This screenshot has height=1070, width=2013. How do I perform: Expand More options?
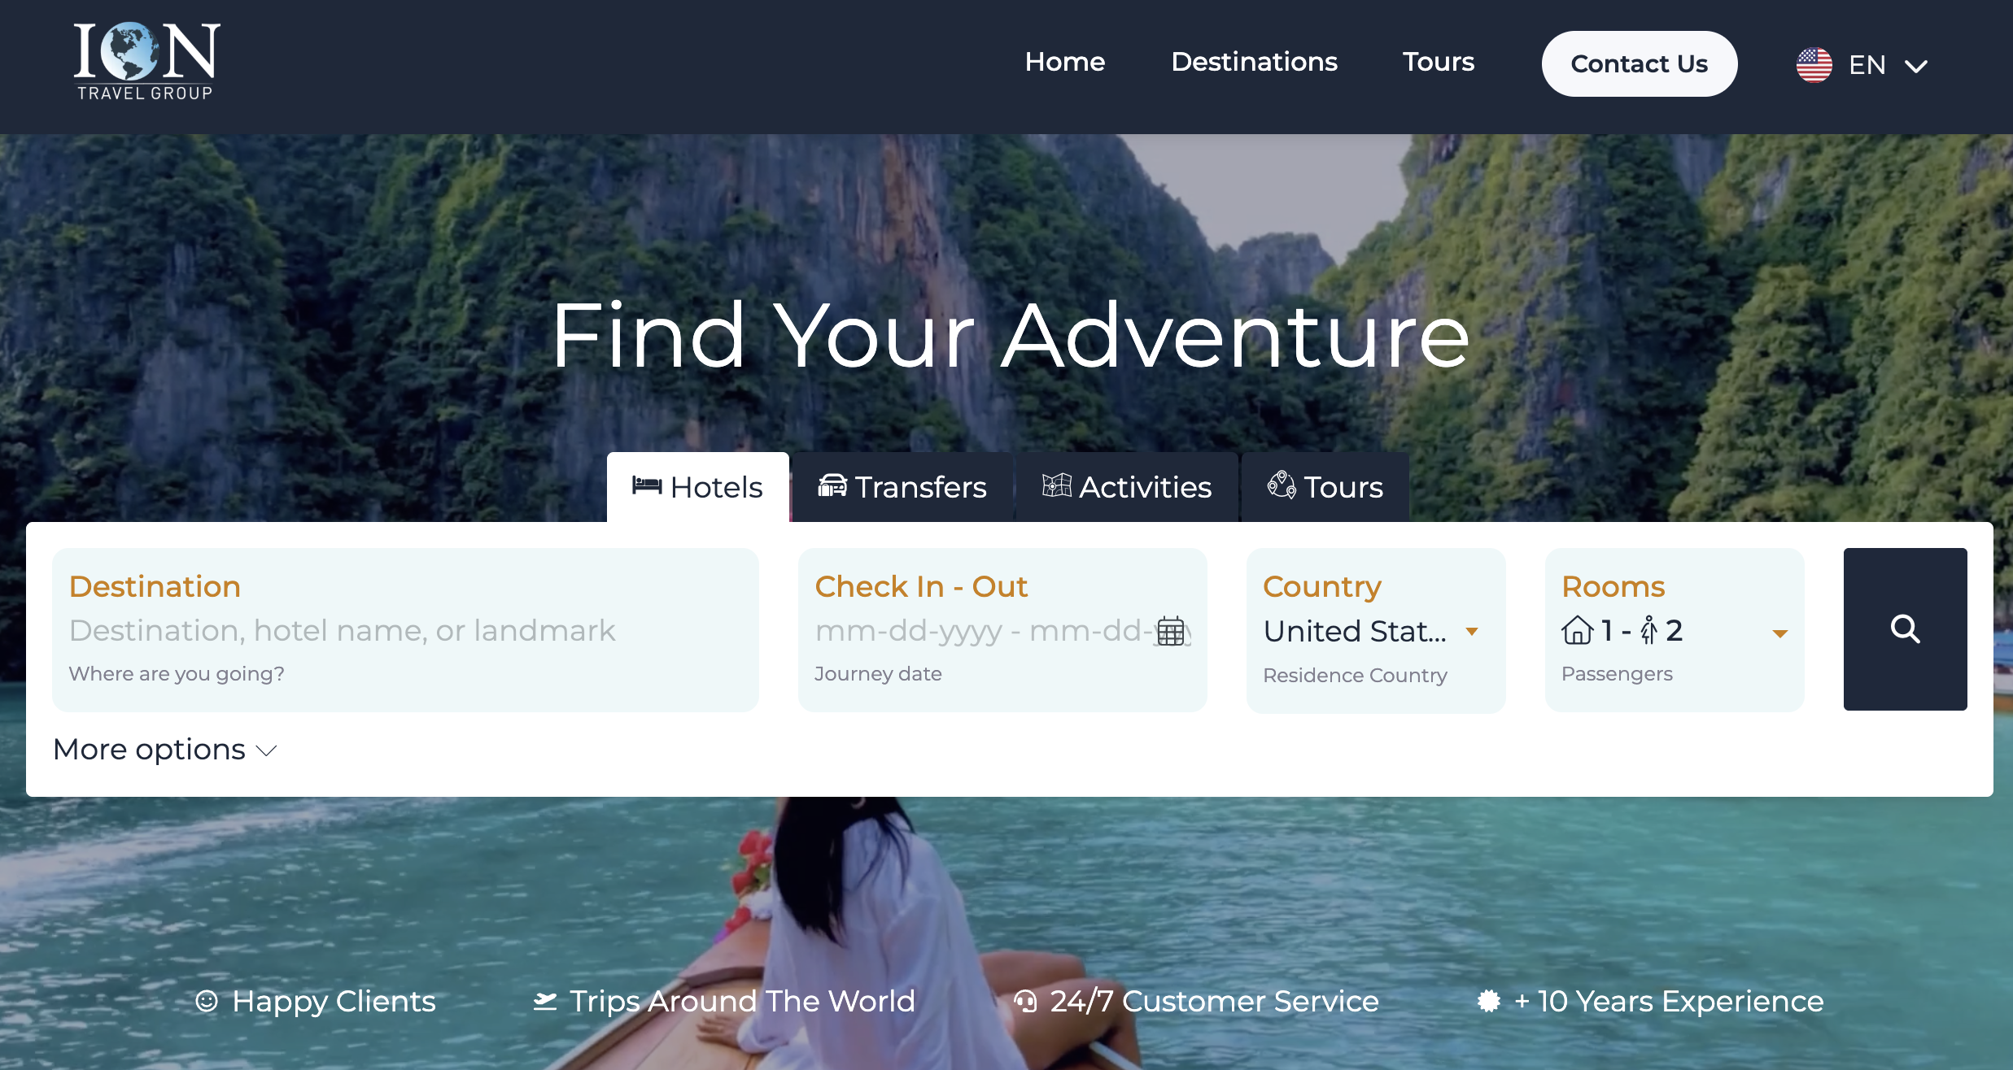point(165,750)
